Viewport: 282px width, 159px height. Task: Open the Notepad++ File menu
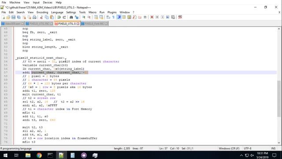(x=4, y=12)
